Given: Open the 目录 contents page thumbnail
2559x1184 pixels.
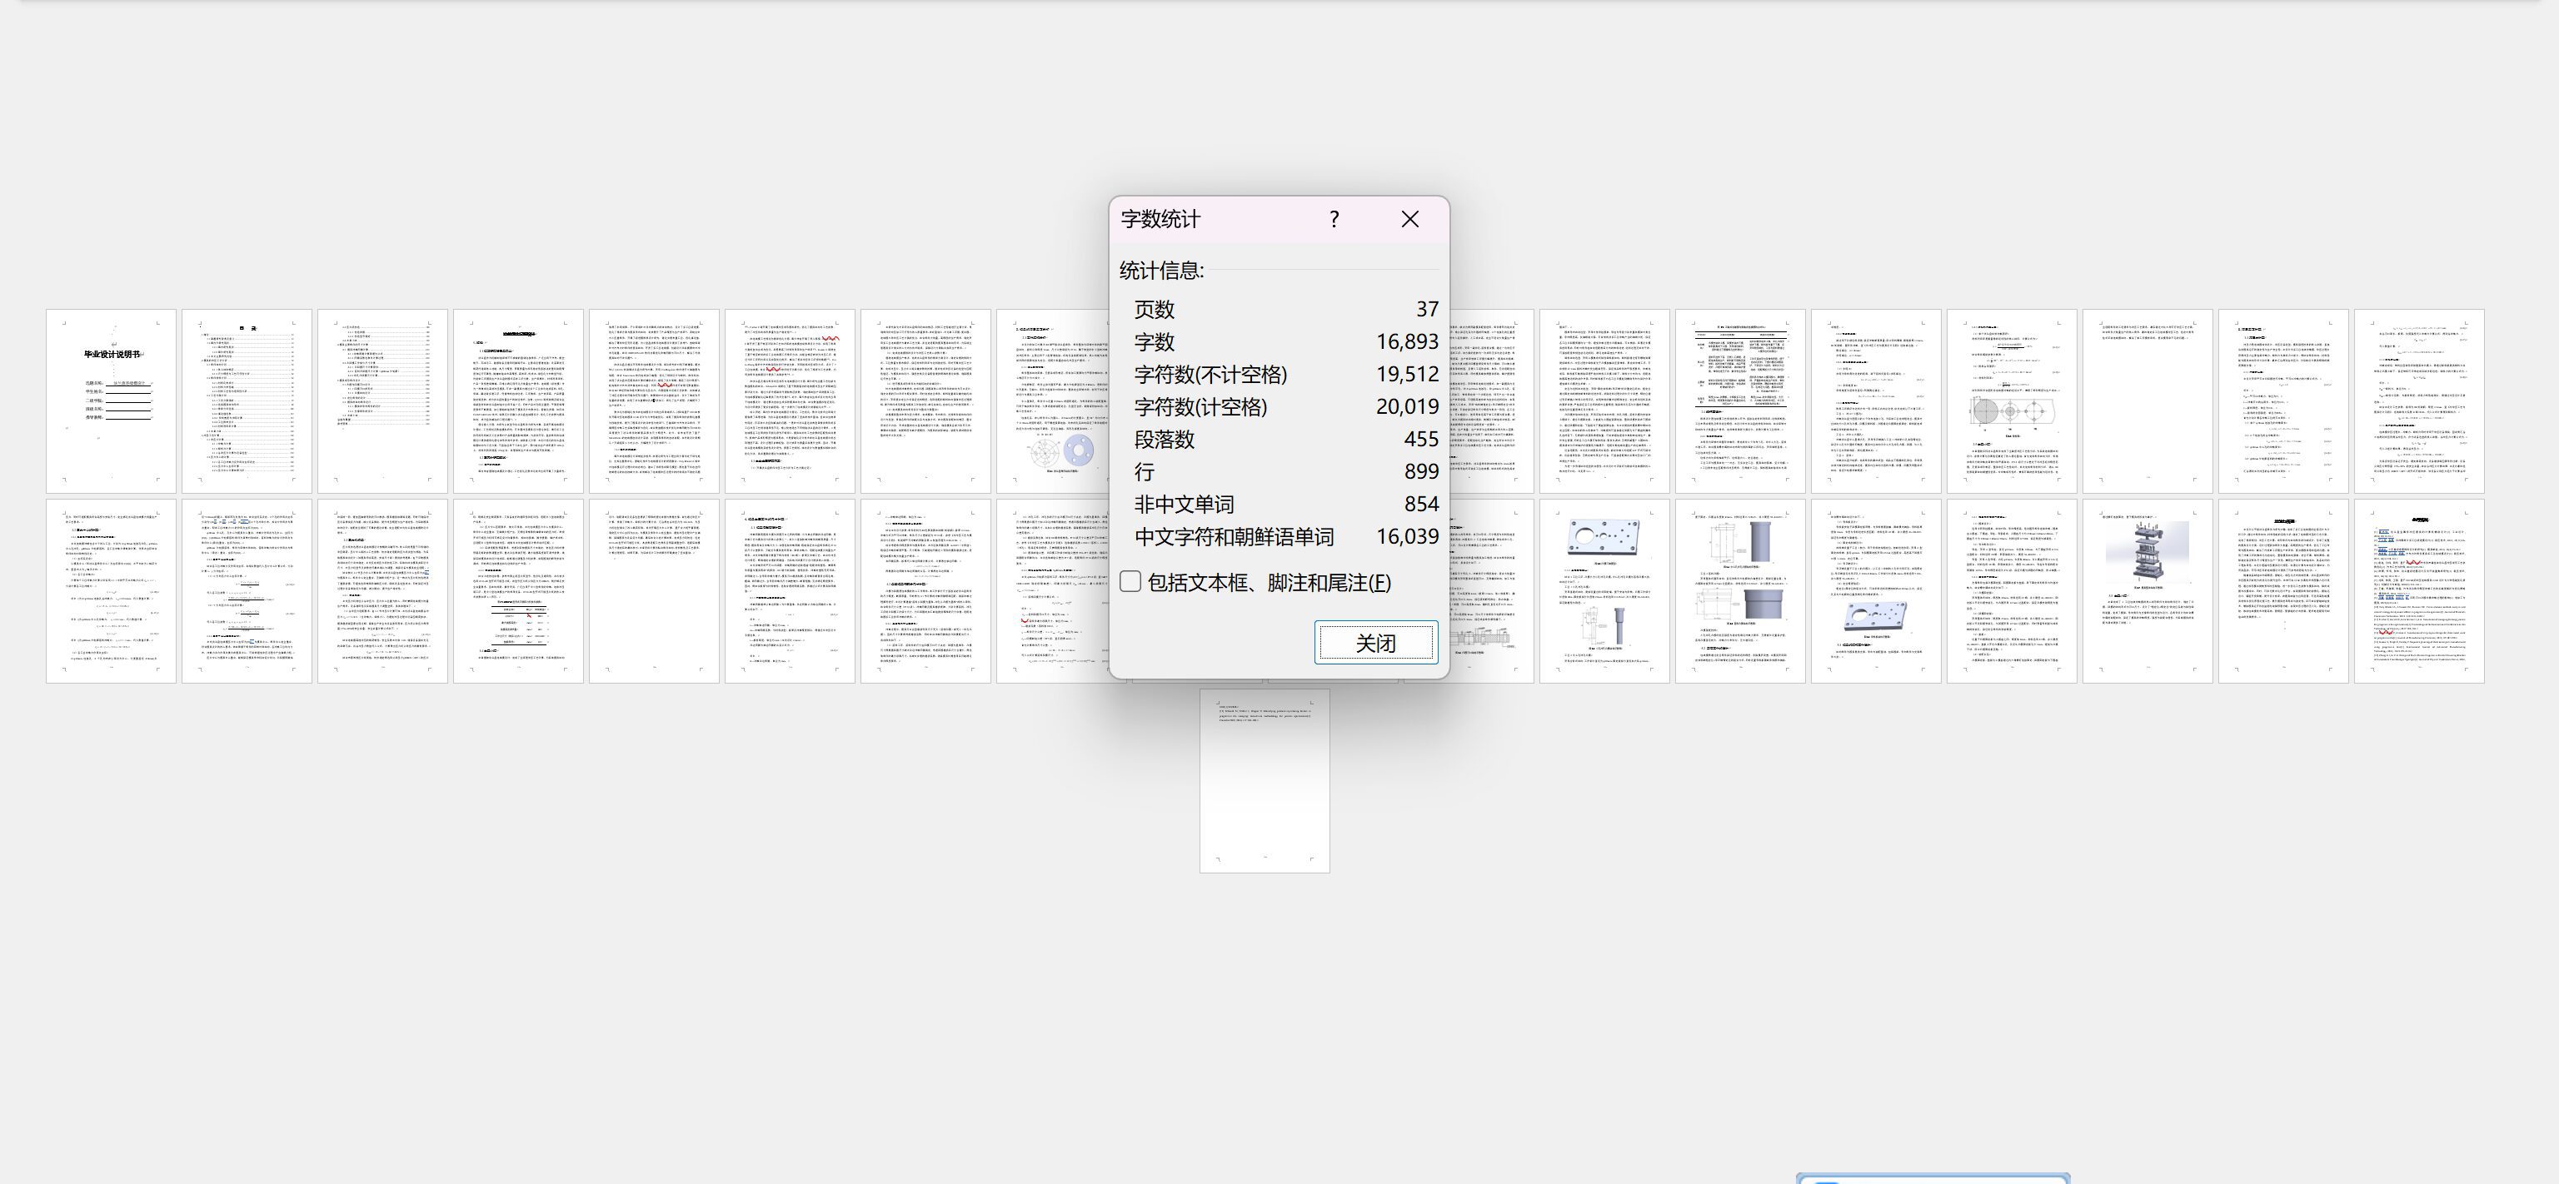Looking at the screenshot, I should click(247, 401).
